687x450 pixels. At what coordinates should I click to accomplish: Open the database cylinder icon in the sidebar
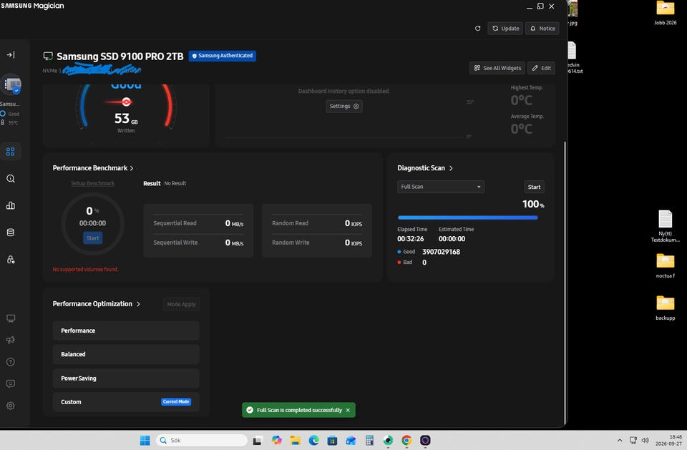(11, 233)
